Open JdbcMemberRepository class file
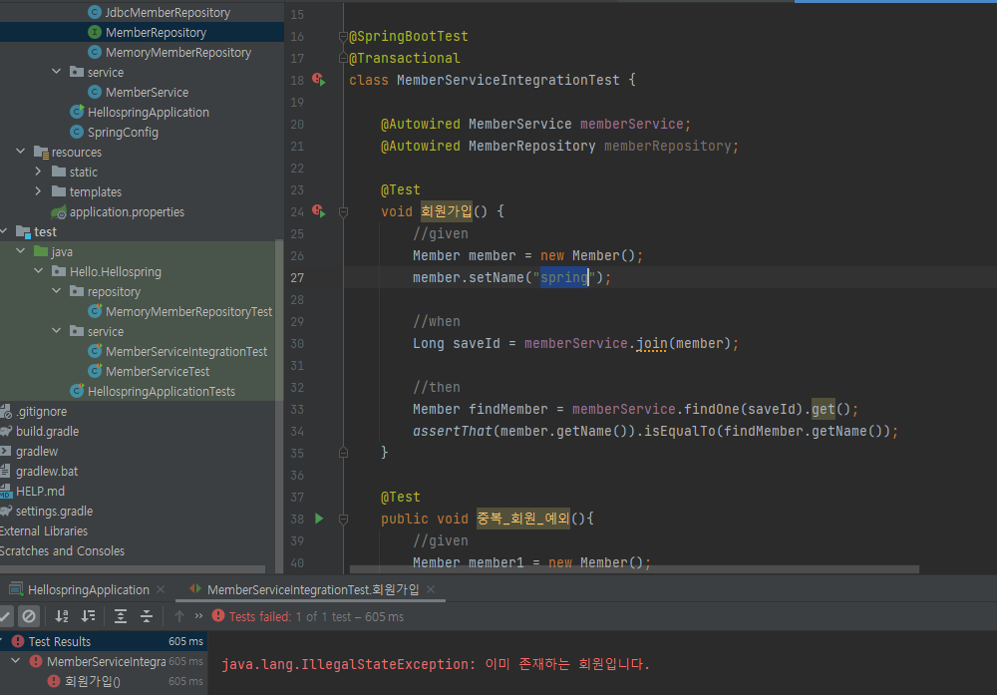The height and width of the screenshot is (695, 997). click(x=159, y=12)
